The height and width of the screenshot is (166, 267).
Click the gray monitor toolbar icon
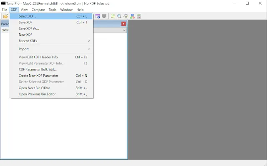[104, 16]
